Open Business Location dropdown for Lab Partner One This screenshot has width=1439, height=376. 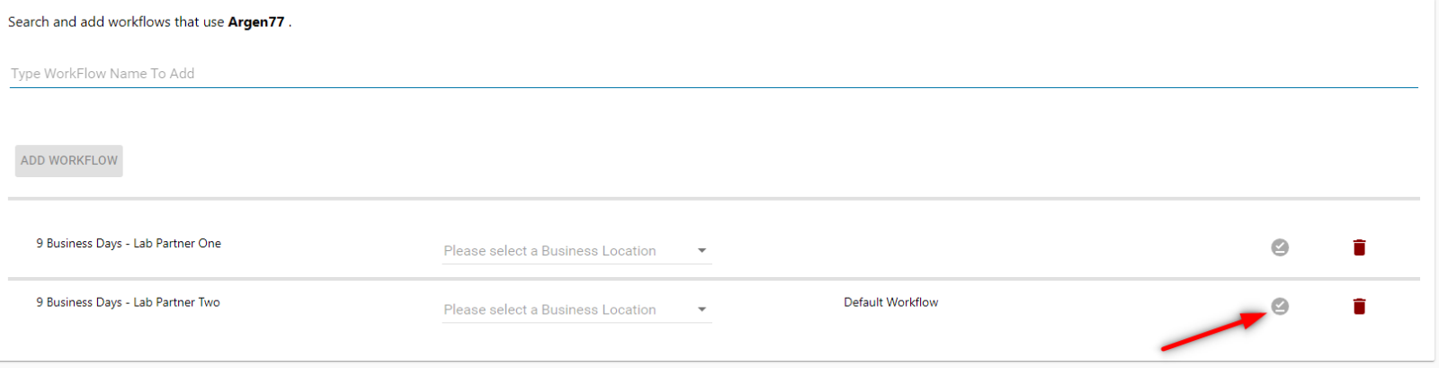pyautogui.click(x=576, y=251)
